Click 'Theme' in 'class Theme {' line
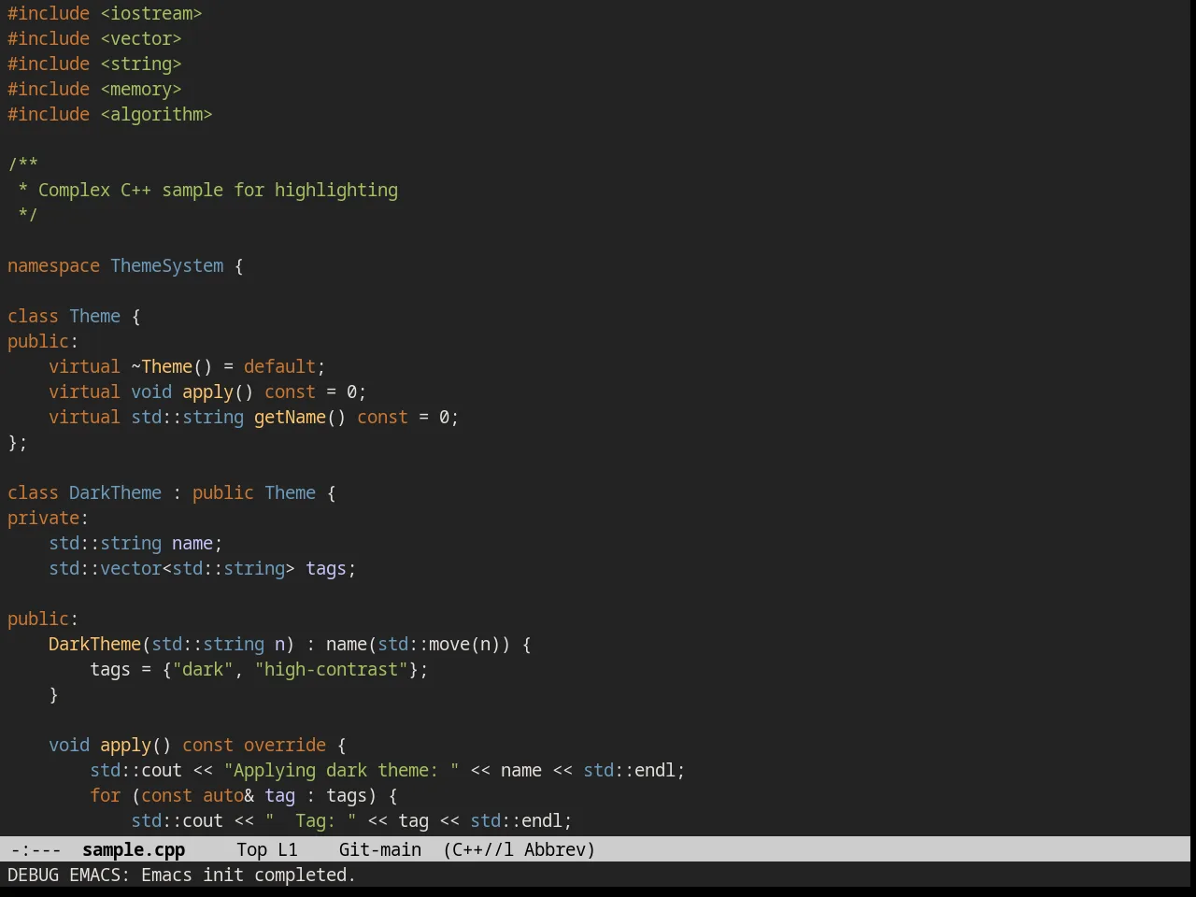 pos(94,316)
